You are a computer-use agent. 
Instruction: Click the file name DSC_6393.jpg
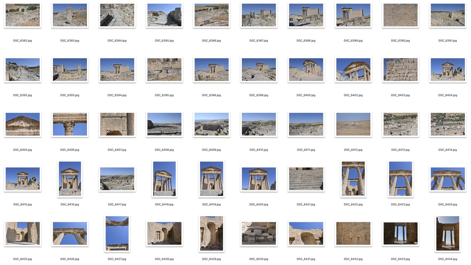(70, 95)
